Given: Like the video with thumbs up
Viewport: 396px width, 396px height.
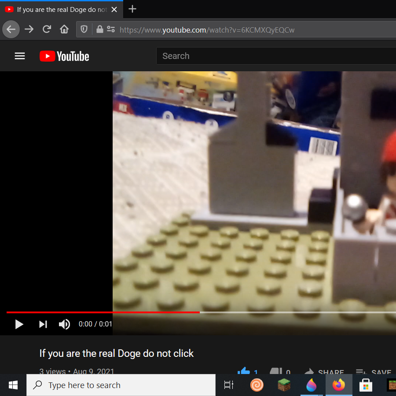Looking at the screenshot, I should 244,371.
